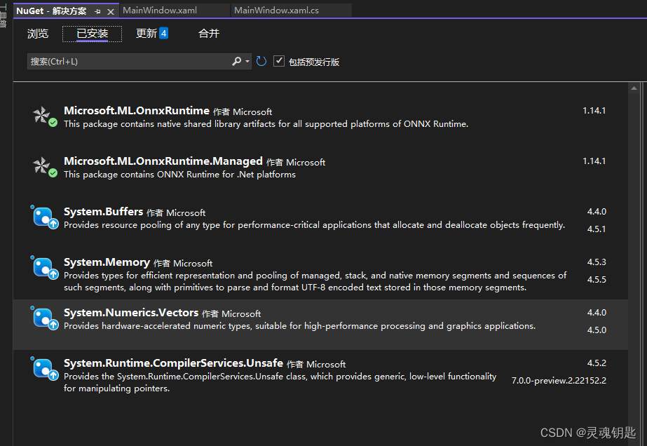Click available version 4.5.1 of System.Buffers
Screen dimensions: 647x446
597,229
